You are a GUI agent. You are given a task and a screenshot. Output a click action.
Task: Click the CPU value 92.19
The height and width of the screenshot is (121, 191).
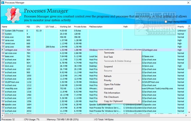point(39,31)
